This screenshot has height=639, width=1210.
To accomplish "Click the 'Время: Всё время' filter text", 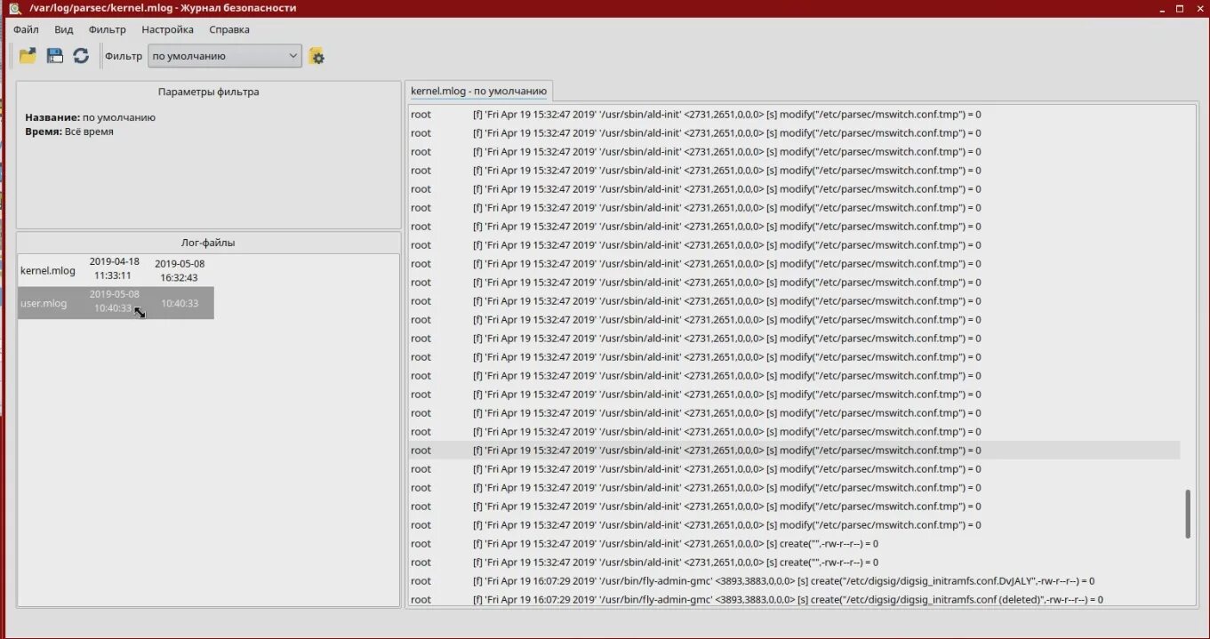I will tap(69, 132).
